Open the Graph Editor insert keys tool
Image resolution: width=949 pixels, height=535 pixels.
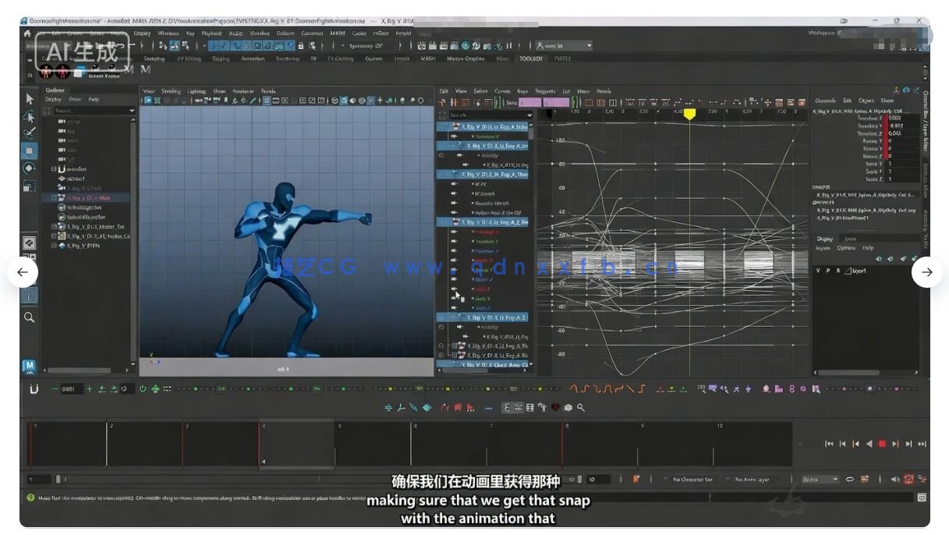click(x=452, y=101)
